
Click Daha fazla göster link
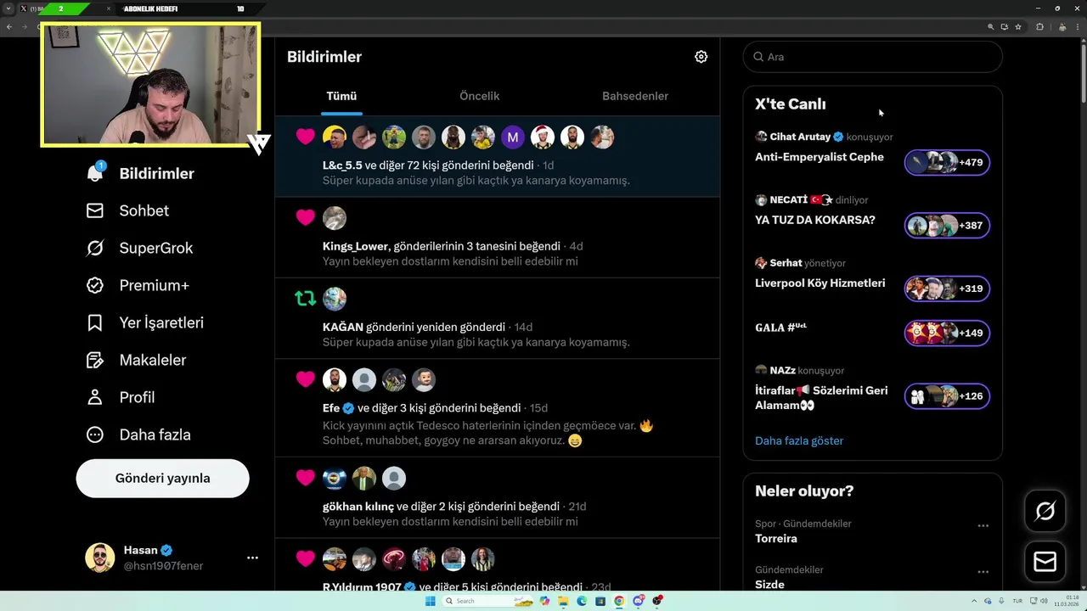pyautogui.click(x=799, y=440)
